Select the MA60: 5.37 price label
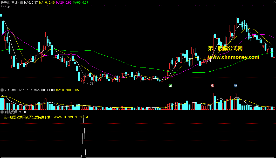This screenshot has height=158, width=276. (81, 3)
